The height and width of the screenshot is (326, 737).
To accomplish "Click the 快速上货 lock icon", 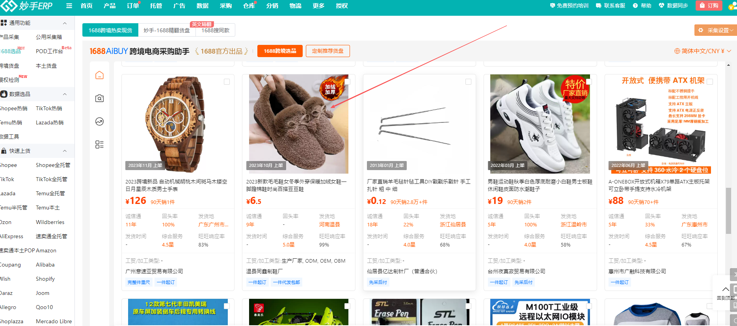I will [x=4, y=151].
